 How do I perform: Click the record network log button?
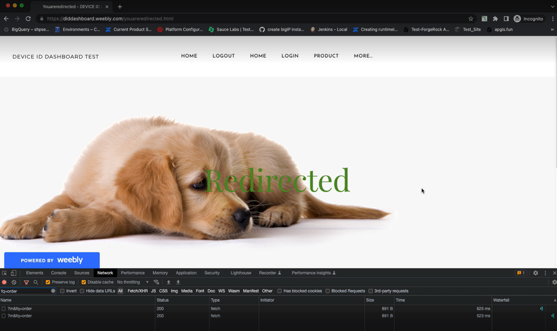tap(4, 283)
